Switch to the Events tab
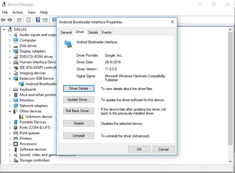This screenshot has height=173, width=235. tap(106, 32)
